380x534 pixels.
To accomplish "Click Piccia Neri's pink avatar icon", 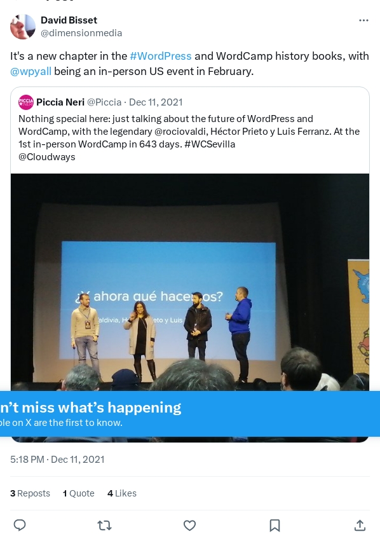I will coord(26,102).
